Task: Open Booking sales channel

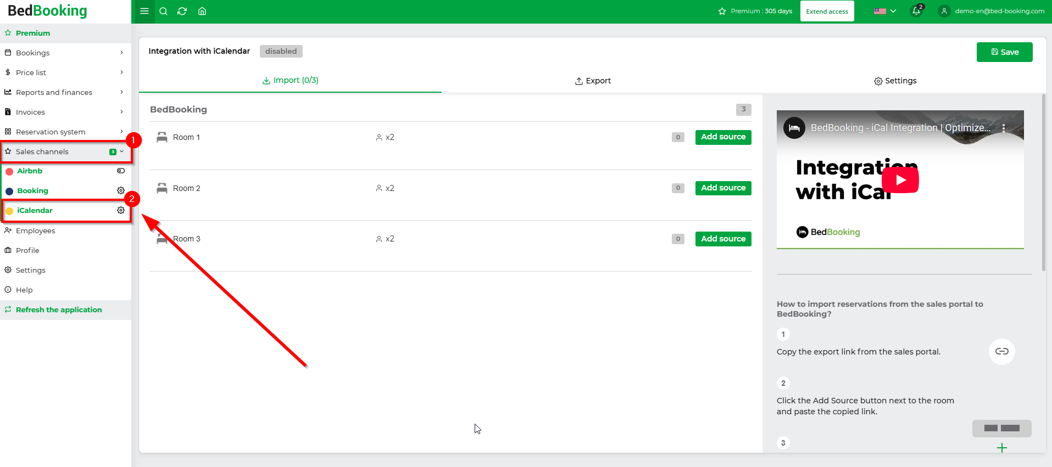Action: [32, 190]
